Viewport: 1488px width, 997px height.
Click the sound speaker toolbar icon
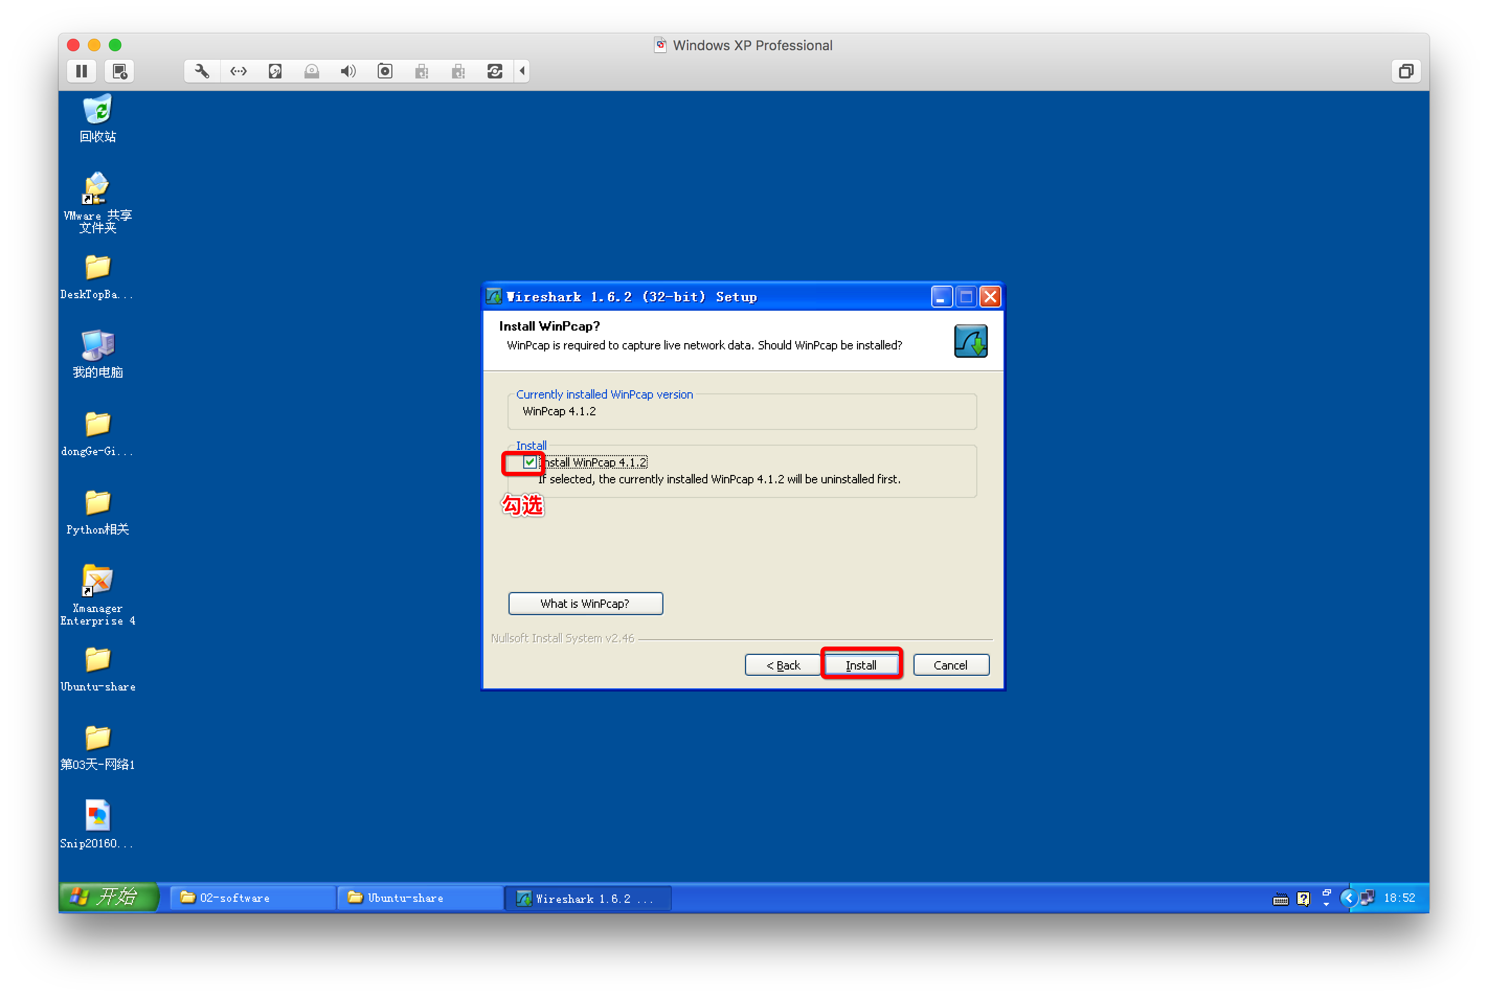348,71
